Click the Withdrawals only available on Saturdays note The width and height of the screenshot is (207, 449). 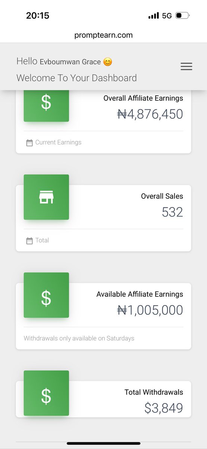coord(79,338)
